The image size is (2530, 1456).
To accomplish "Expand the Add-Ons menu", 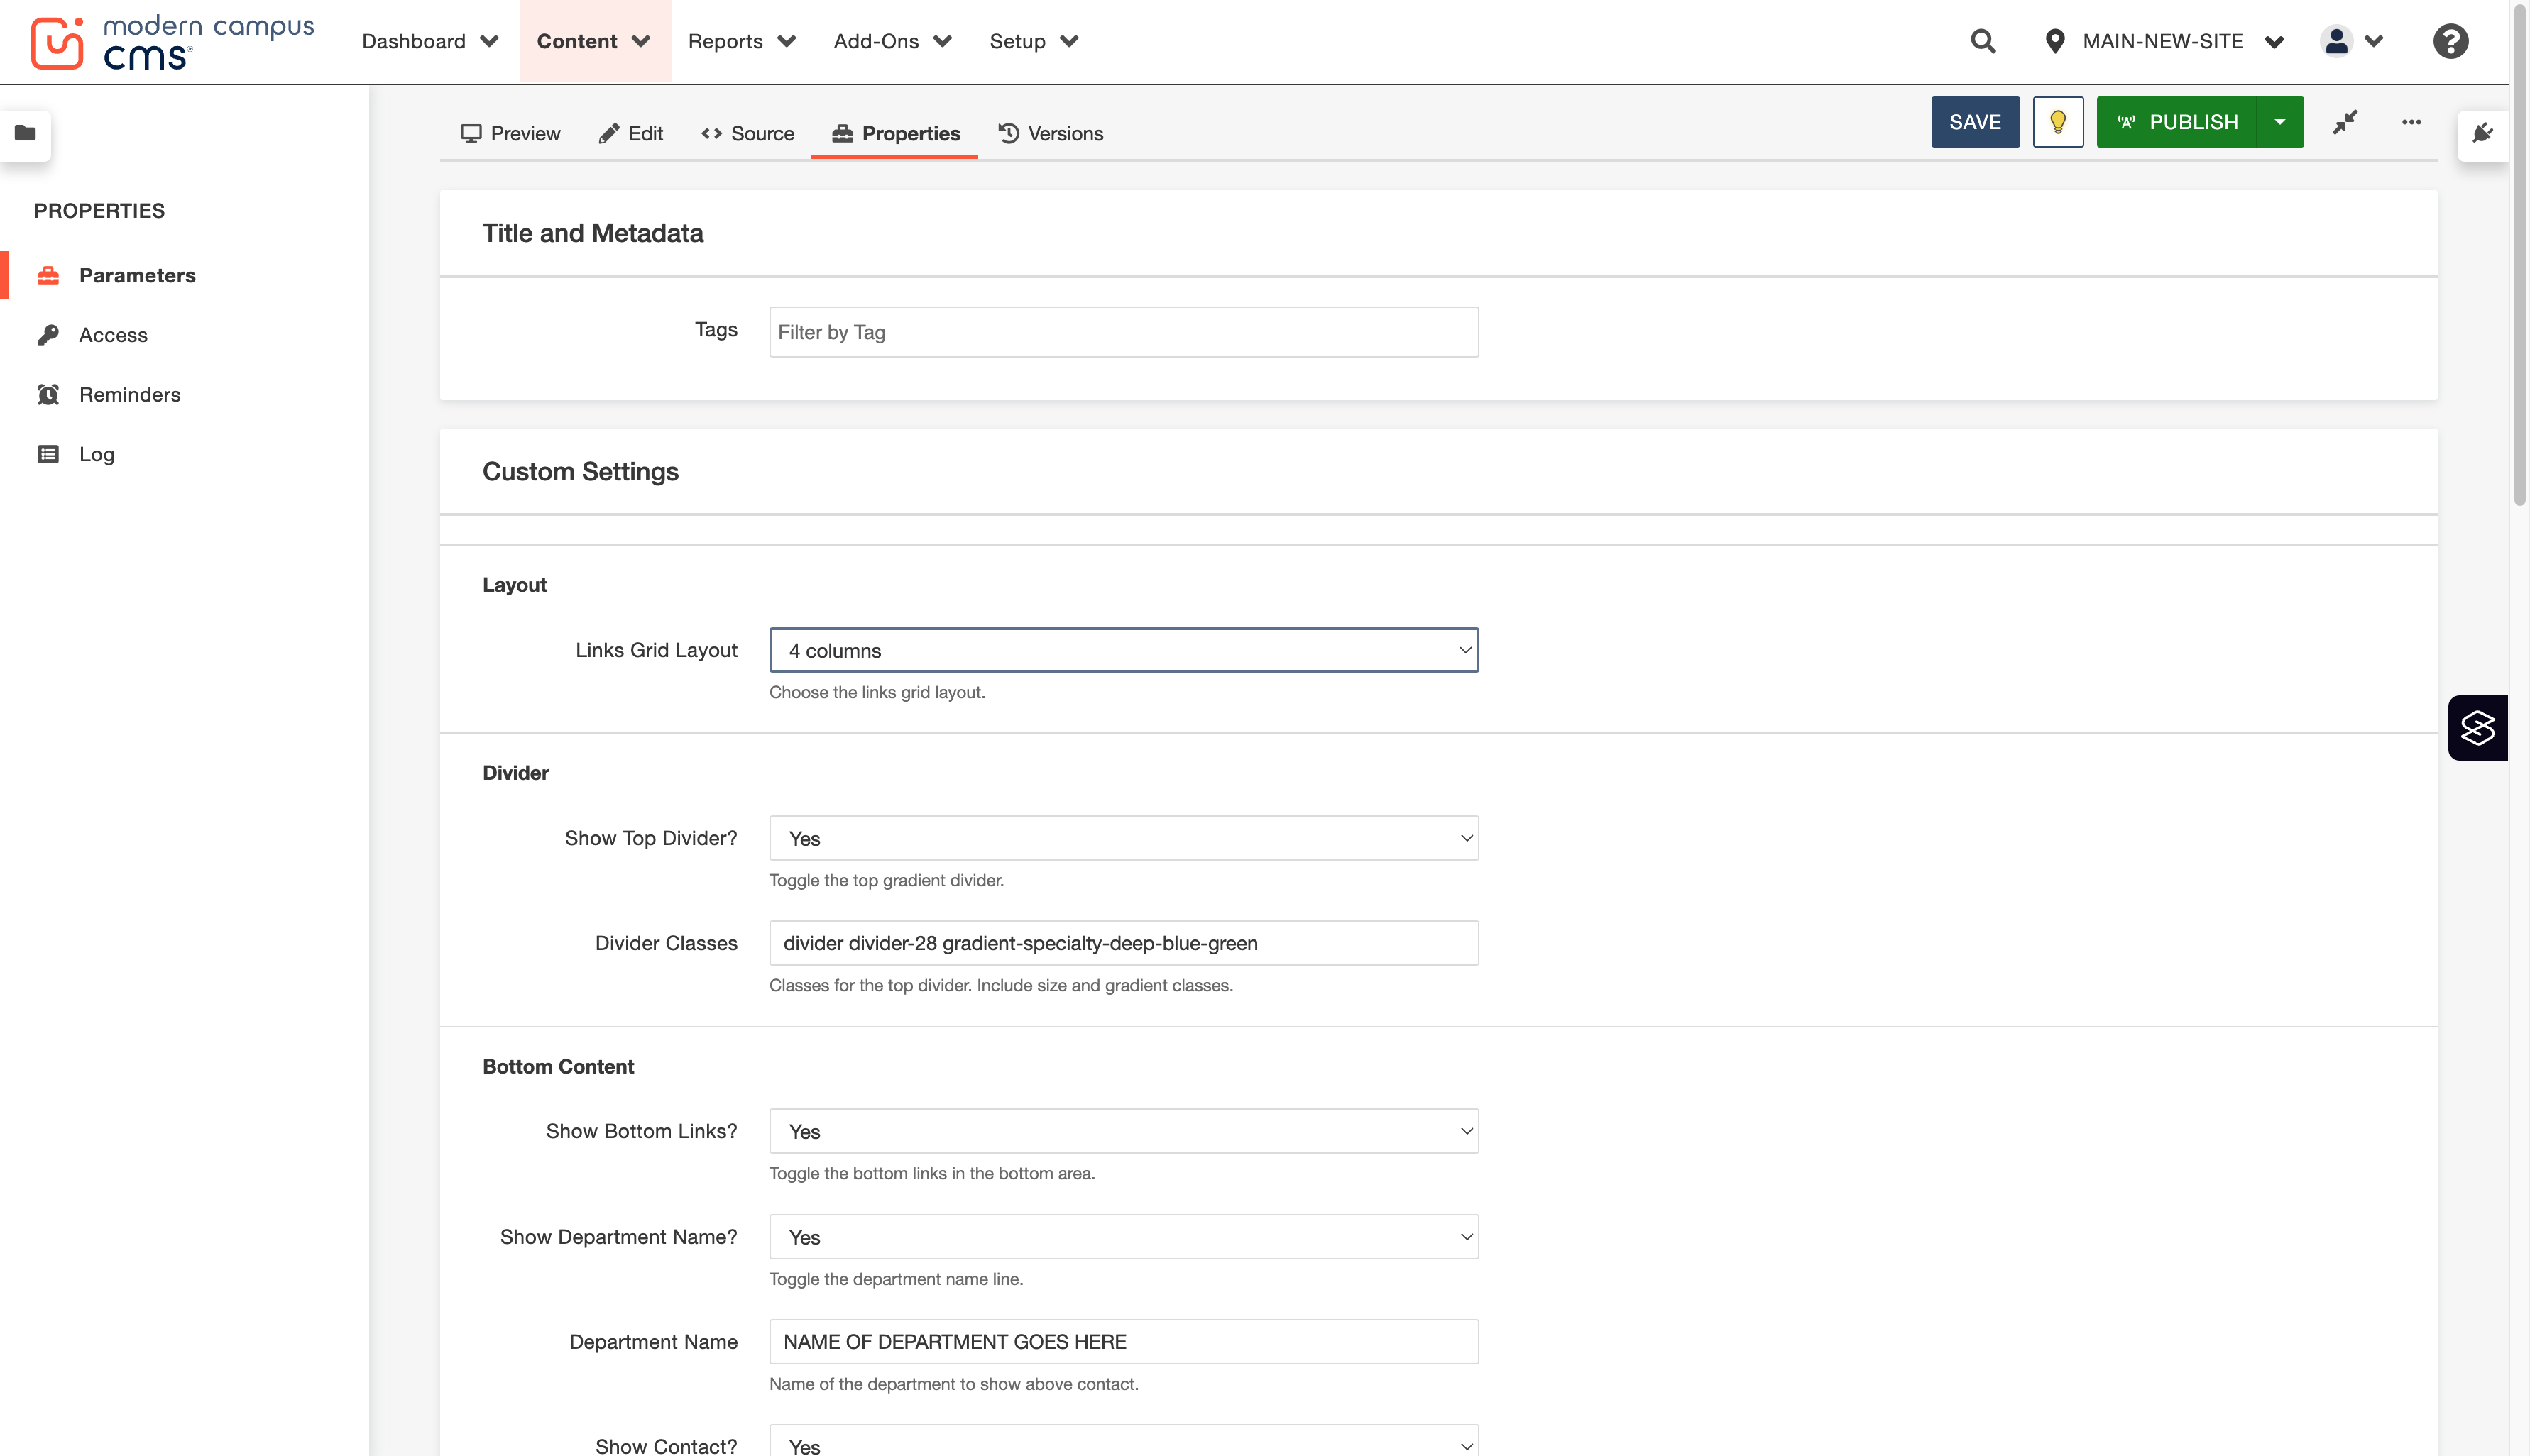I will point(892,41).
